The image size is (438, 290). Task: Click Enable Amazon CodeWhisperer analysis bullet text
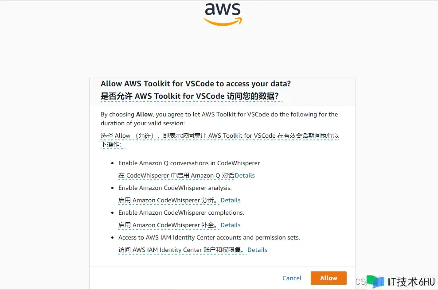(x=175, y=188)
